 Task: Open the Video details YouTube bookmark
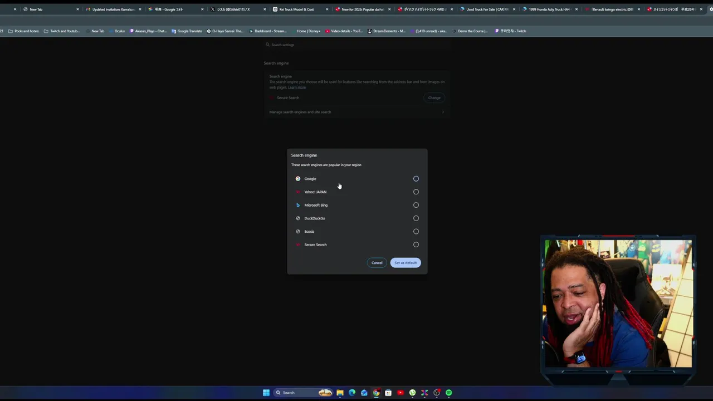tap(344, 31)
